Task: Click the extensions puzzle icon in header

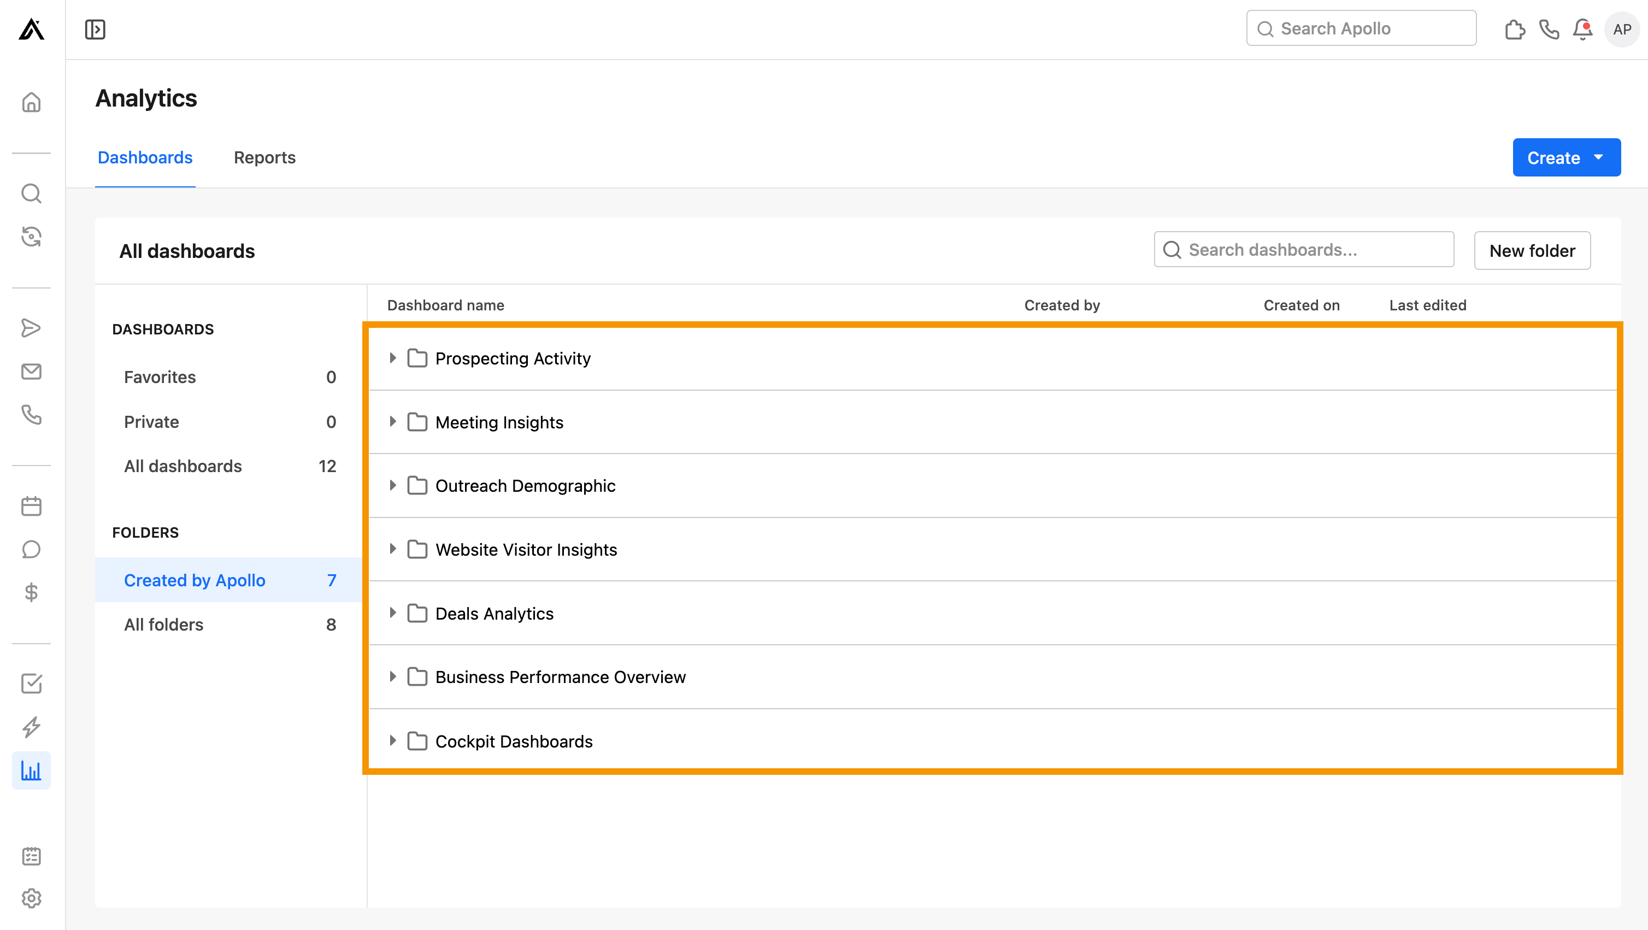Action: [x=1515, y=30]
